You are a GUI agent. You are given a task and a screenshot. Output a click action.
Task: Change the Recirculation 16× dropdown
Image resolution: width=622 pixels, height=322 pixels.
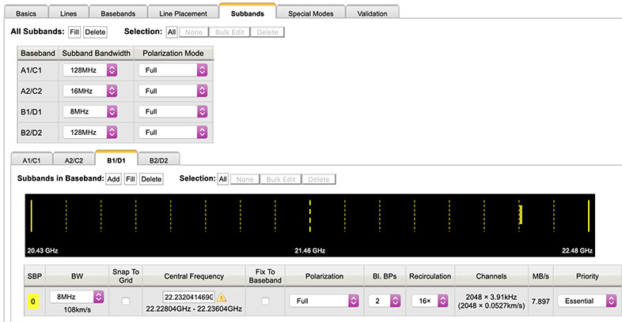tap(427, 301)
